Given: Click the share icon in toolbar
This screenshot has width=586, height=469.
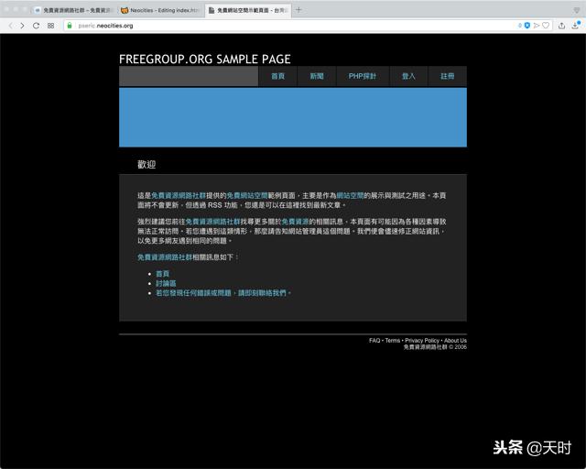Looking at the screenshot, I should 560,26.
